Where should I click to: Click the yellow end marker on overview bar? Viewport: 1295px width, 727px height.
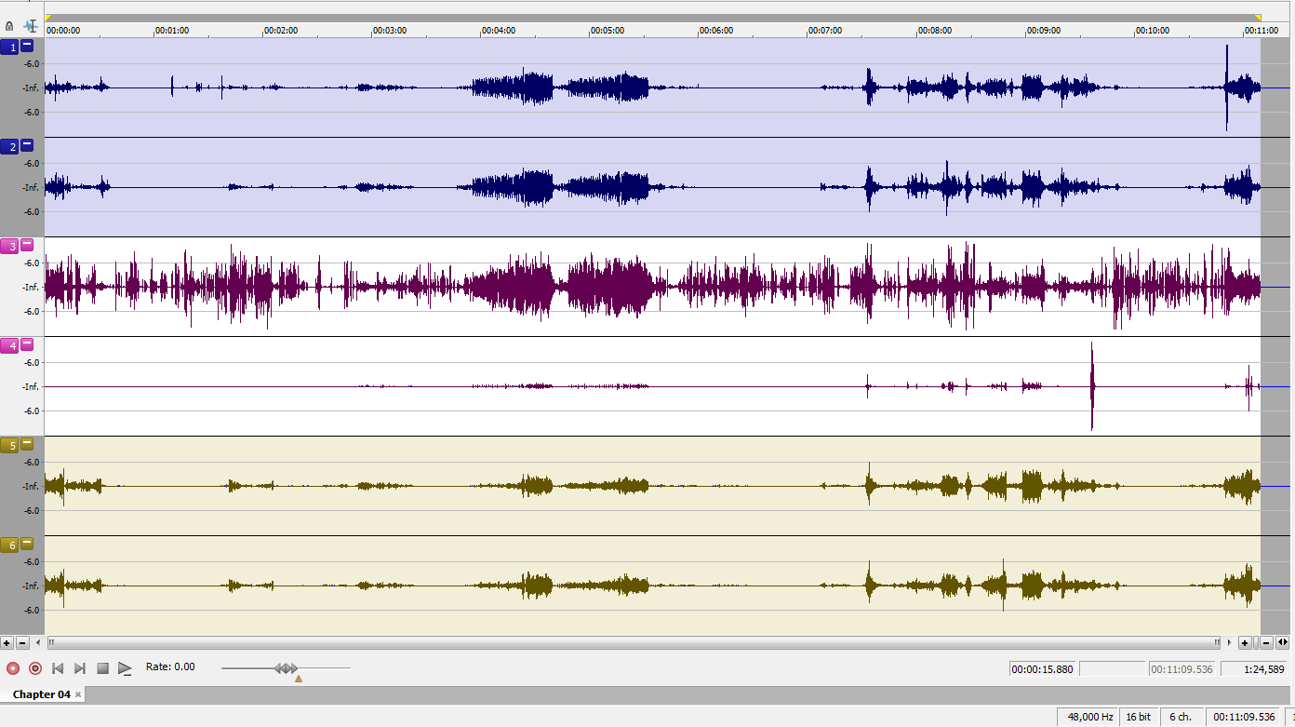1258,17
